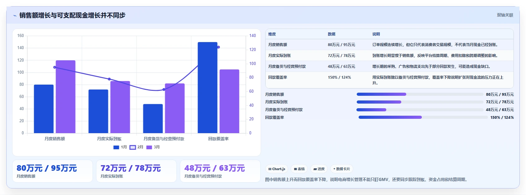Screen dimensions: 526x195
Task: Click the 双轴关联 label
Action: 505,15
